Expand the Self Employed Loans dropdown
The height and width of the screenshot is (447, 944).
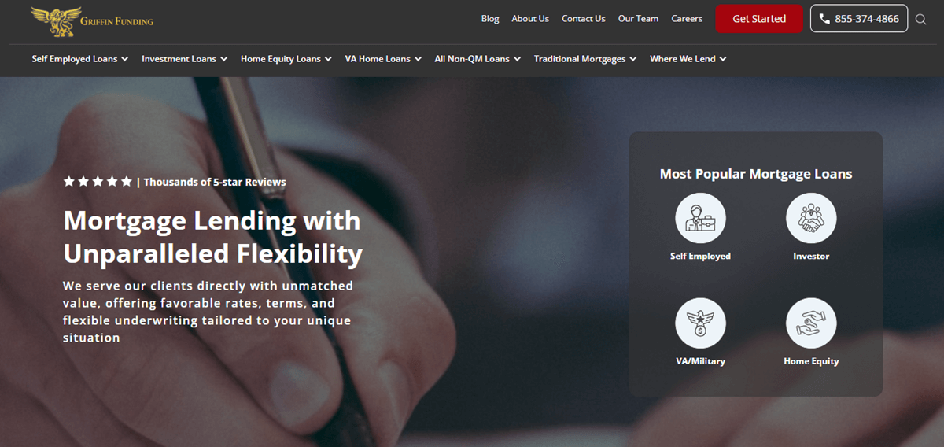point(80,59)
